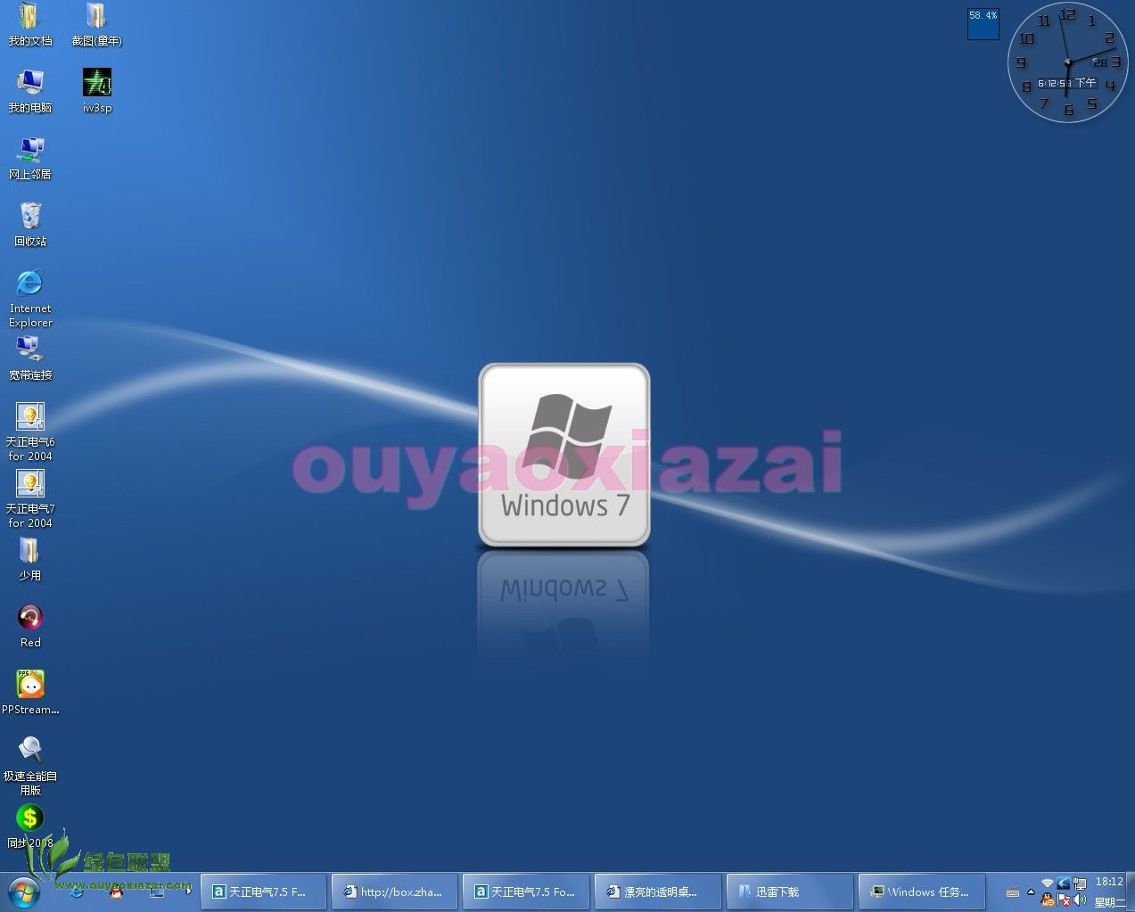This screenshot has width=1135, height=912.
Task: Launch Internet Explorer from quick launch
Action: tap(77, 891)
